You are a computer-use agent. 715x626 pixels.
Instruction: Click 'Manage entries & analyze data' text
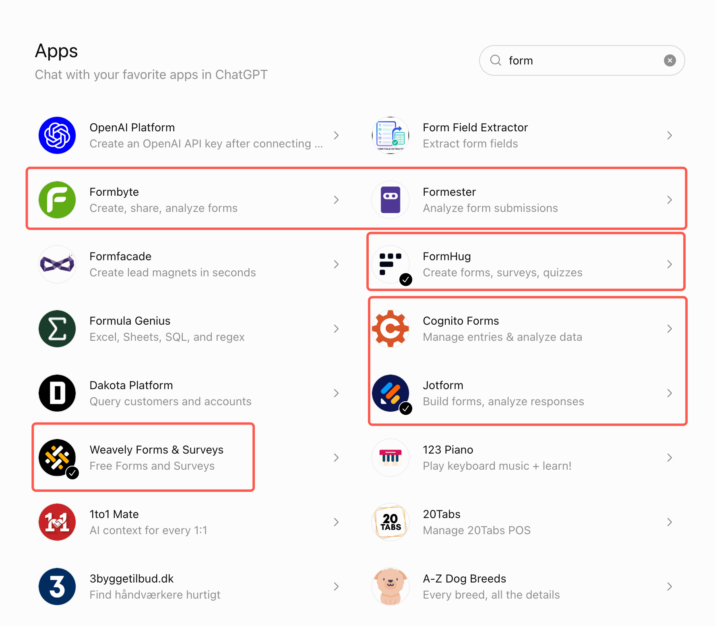point(502,337)
